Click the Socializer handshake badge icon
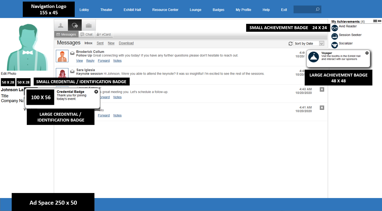Image resolution: width=382 pixels, height=211 pixels. [335, 45]
